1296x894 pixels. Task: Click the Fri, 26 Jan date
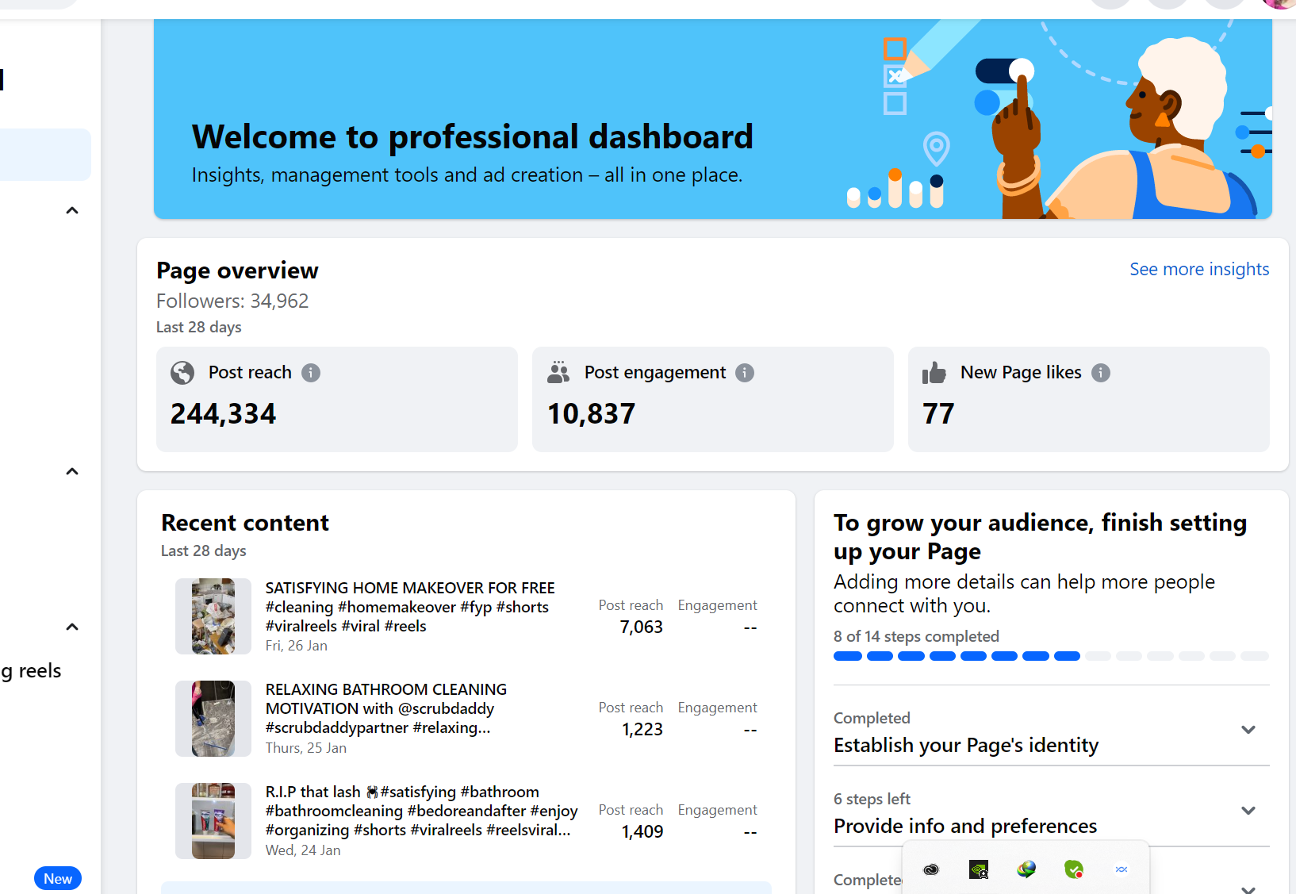(297, 646)
